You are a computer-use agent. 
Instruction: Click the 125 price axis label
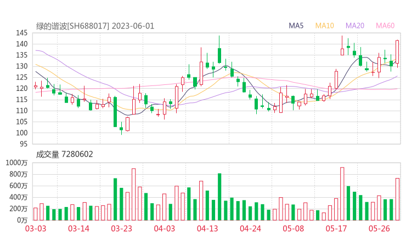pos(21,77)
